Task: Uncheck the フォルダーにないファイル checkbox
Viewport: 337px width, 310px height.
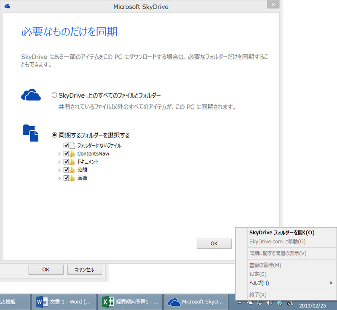Action: [x=66, y=146]
